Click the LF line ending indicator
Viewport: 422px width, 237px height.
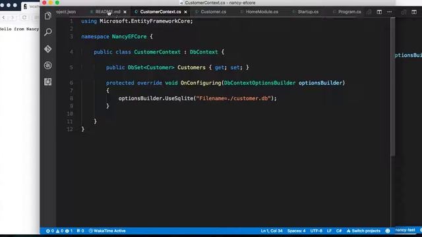329,231
